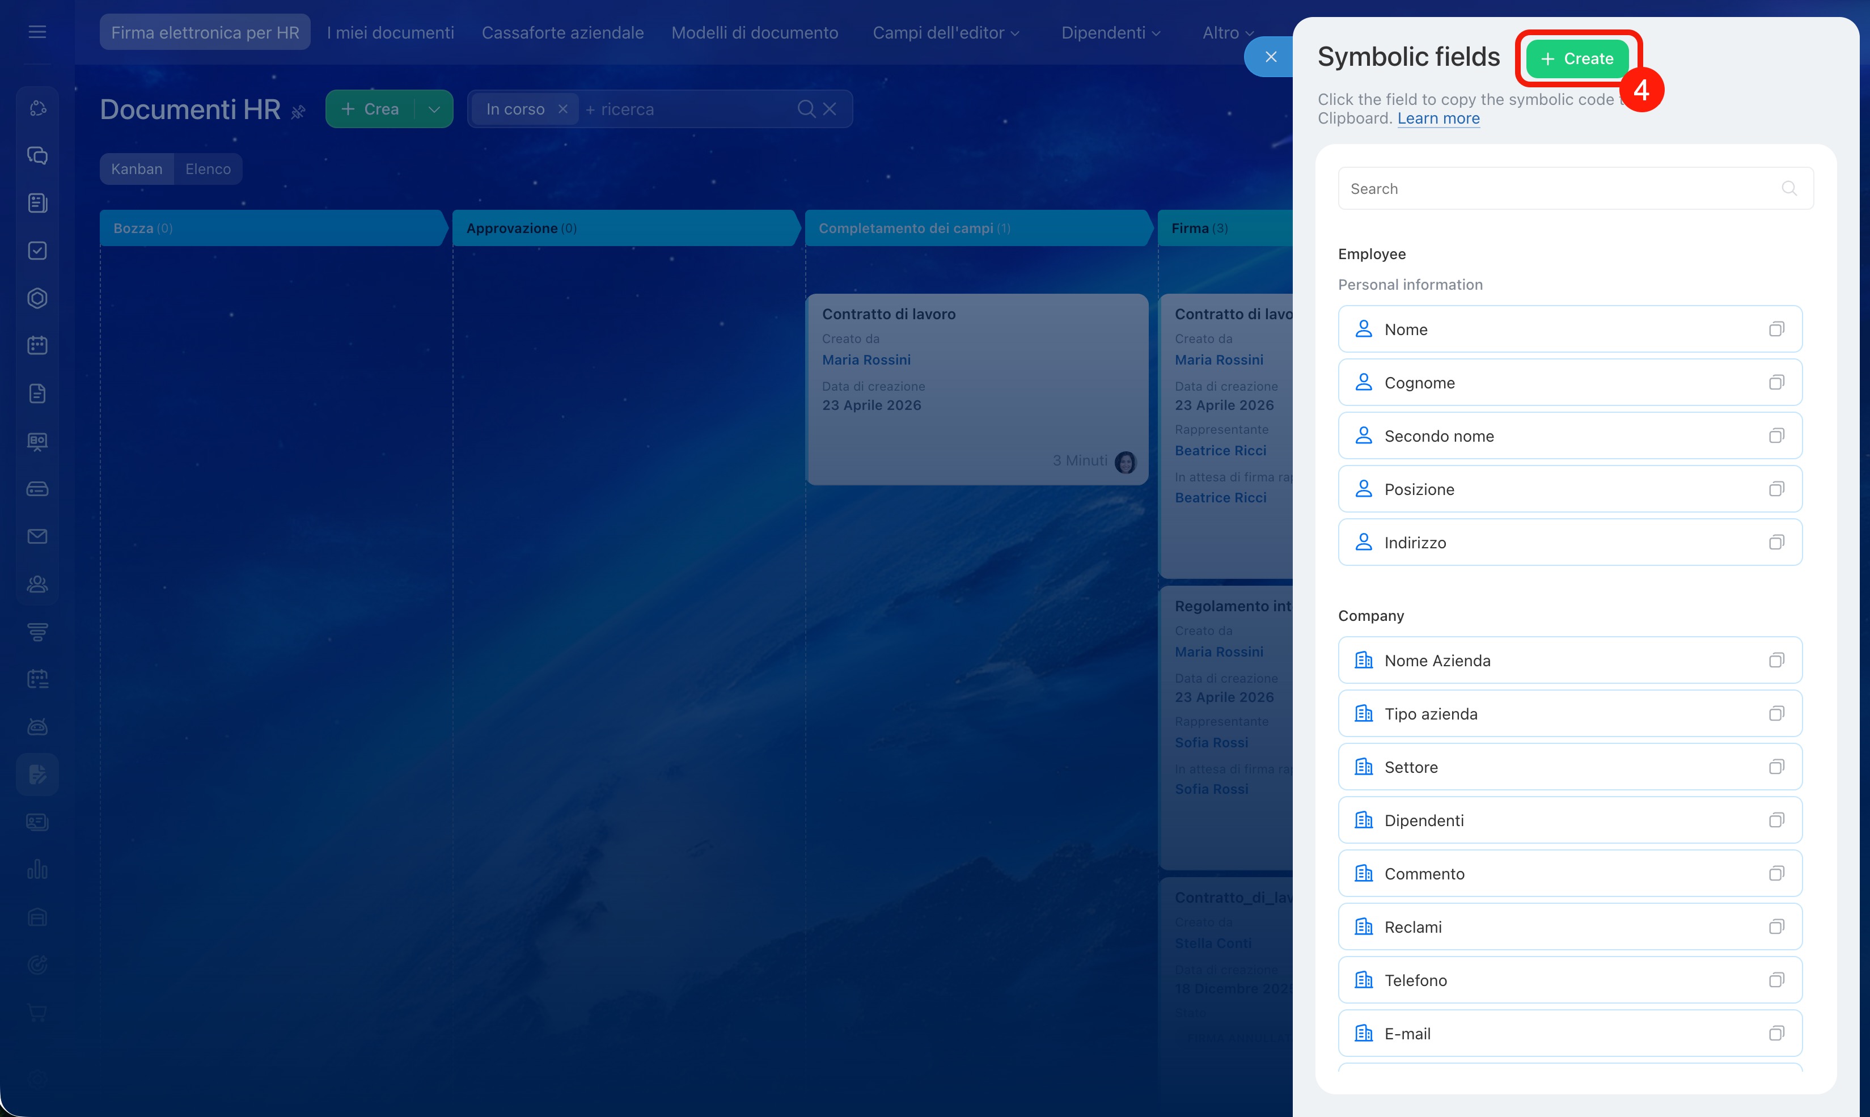Click the copy icon for Nome Azienda
Screen dimensions: 1870x1117
pos(1776,660)
